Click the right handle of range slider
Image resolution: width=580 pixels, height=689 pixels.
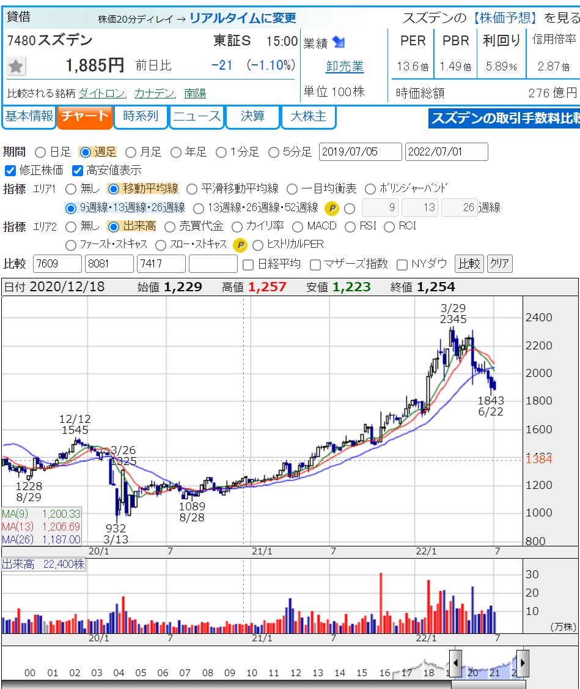tap(522, 663)
